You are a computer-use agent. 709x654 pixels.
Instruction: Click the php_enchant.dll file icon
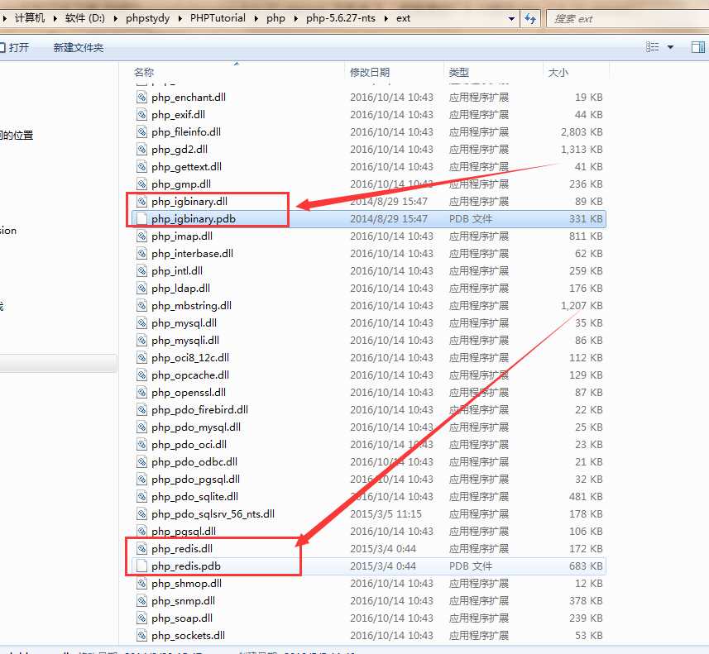[x=142, y=98]
